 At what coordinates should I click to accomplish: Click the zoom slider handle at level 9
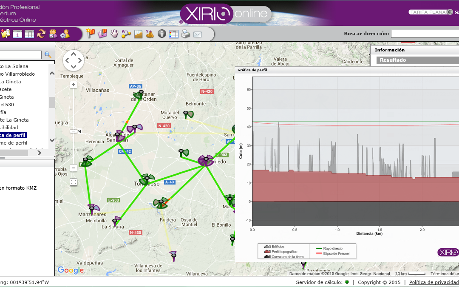click(x=74, y=131)
